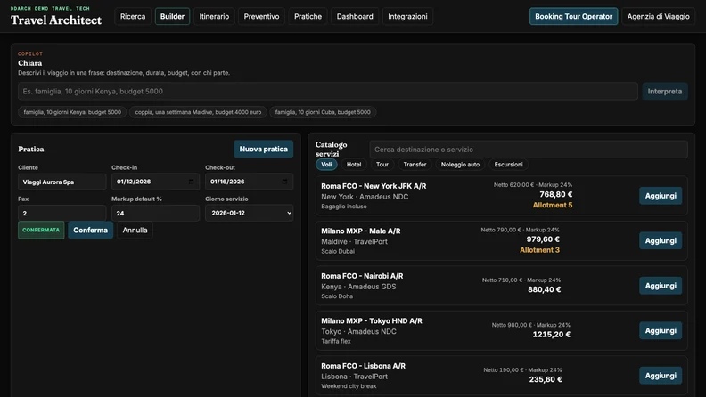Viewport: 706px width, 397px height.
Task: Click the Travel Architect logo title
Action: coord(56,20)
